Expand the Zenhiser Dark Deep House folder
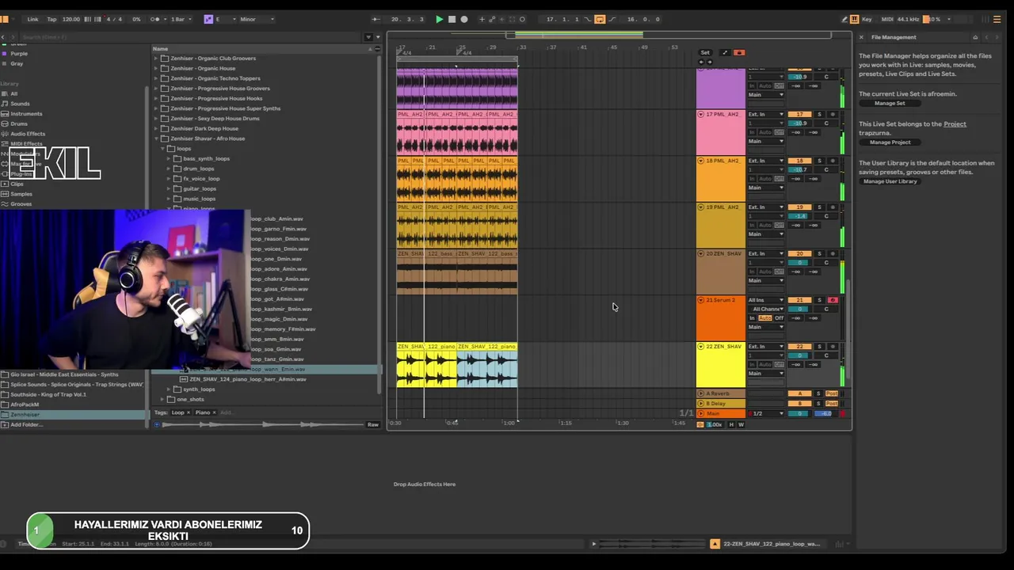 tap(156, 128)
